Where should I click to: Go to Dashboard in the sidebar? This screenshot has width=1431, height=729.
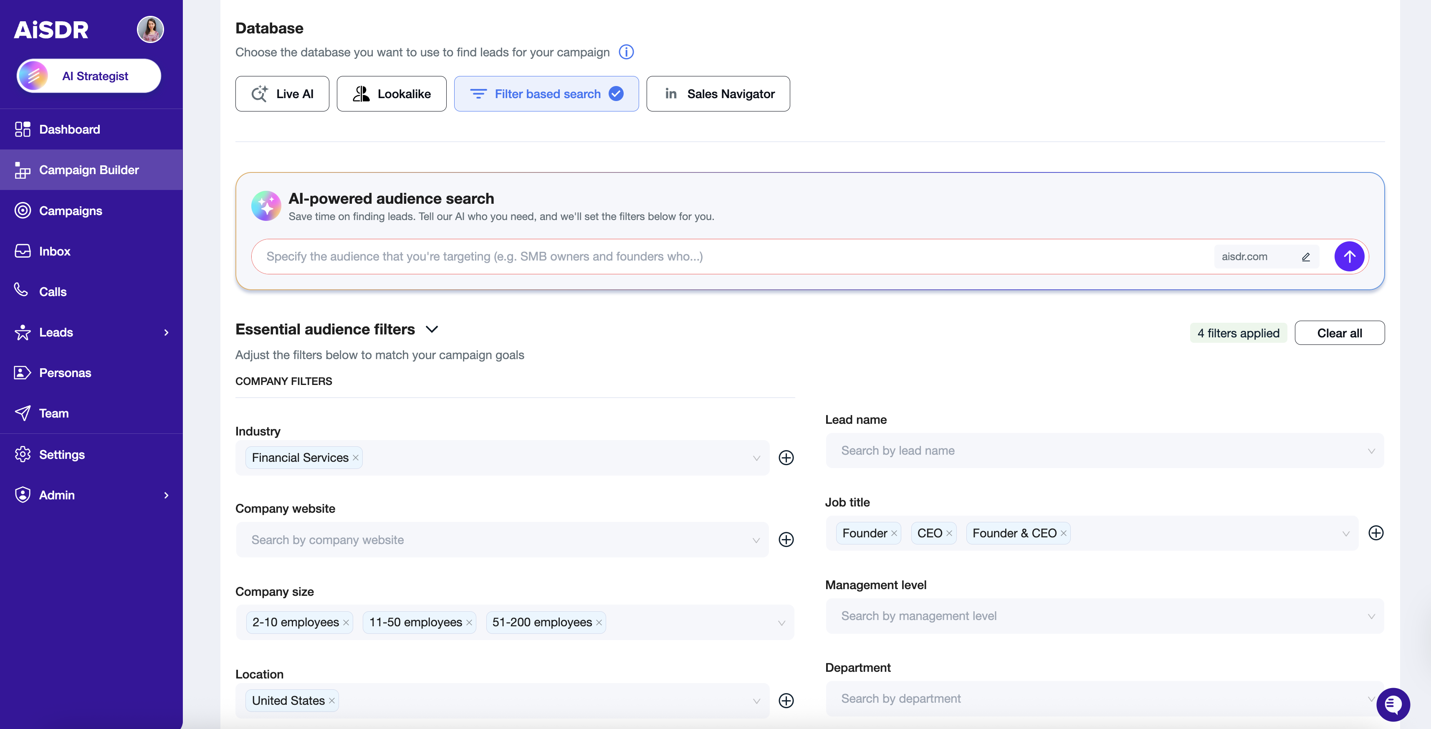91,129
